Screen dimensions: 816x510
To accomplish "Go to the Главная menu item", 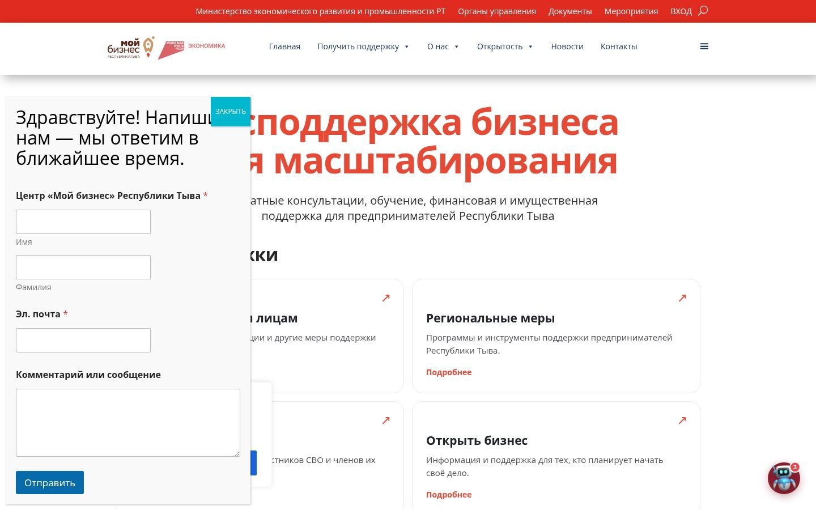I will pyautogui.click(x=284, y=46).
